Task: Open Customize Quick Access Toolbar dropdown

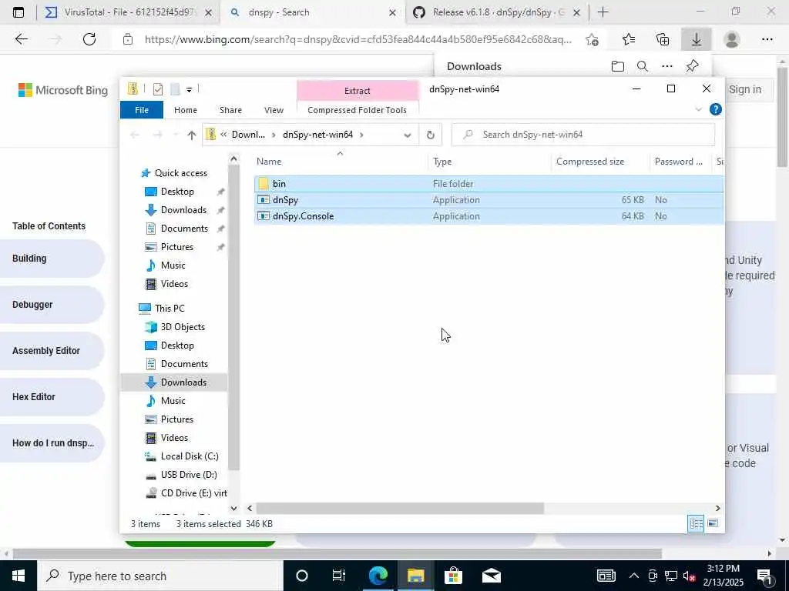Action: 190,89
